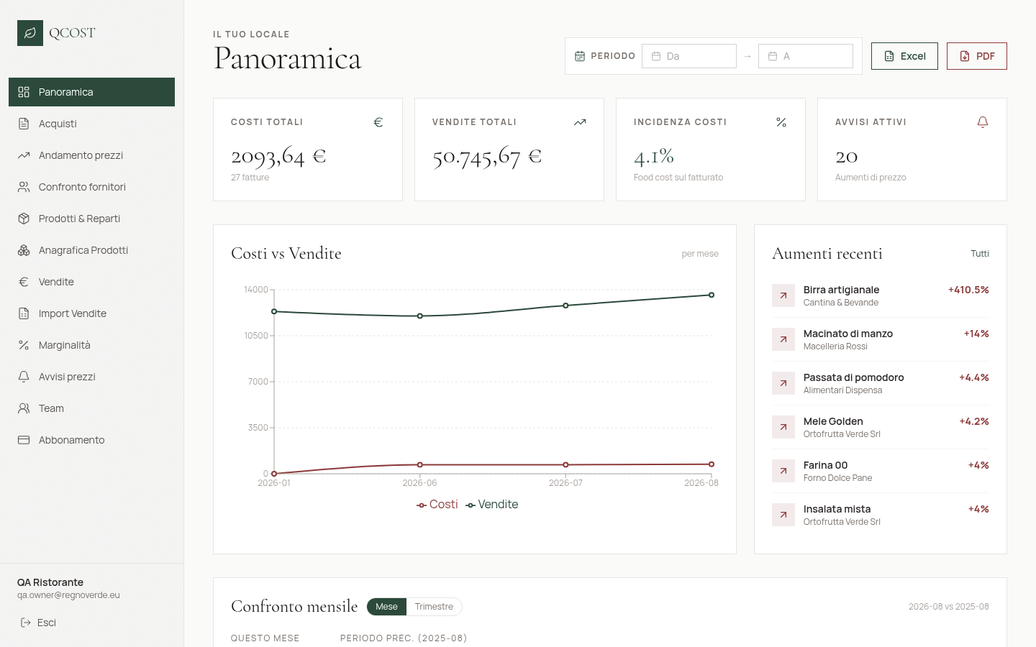1036x647 pixels.
Task: Click the Team people icon in sidebar
Action: [x=24, y=408]
